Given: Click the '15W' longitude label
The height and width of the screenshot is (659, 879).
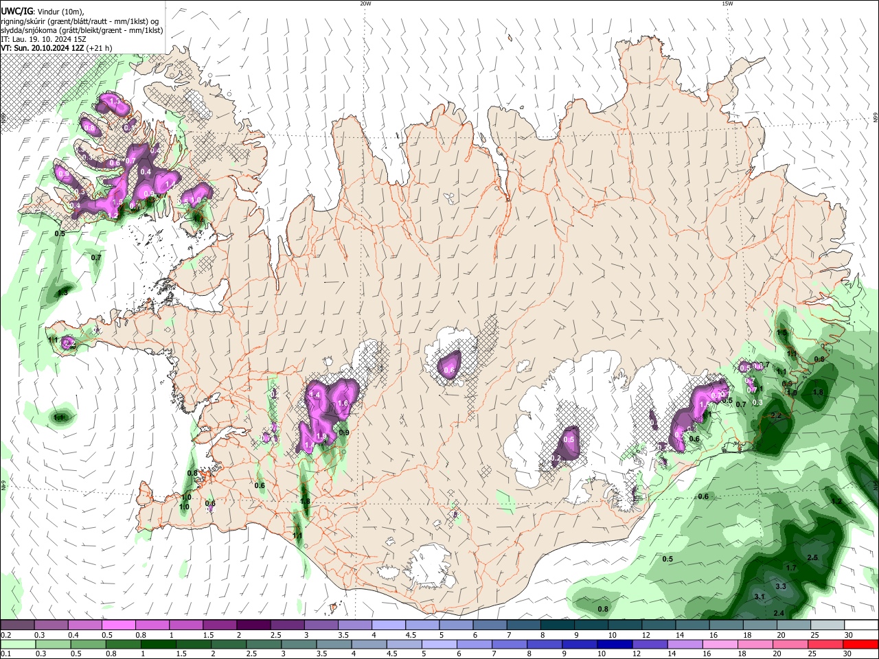Looking at the screenshot, I should pos(727,3).
